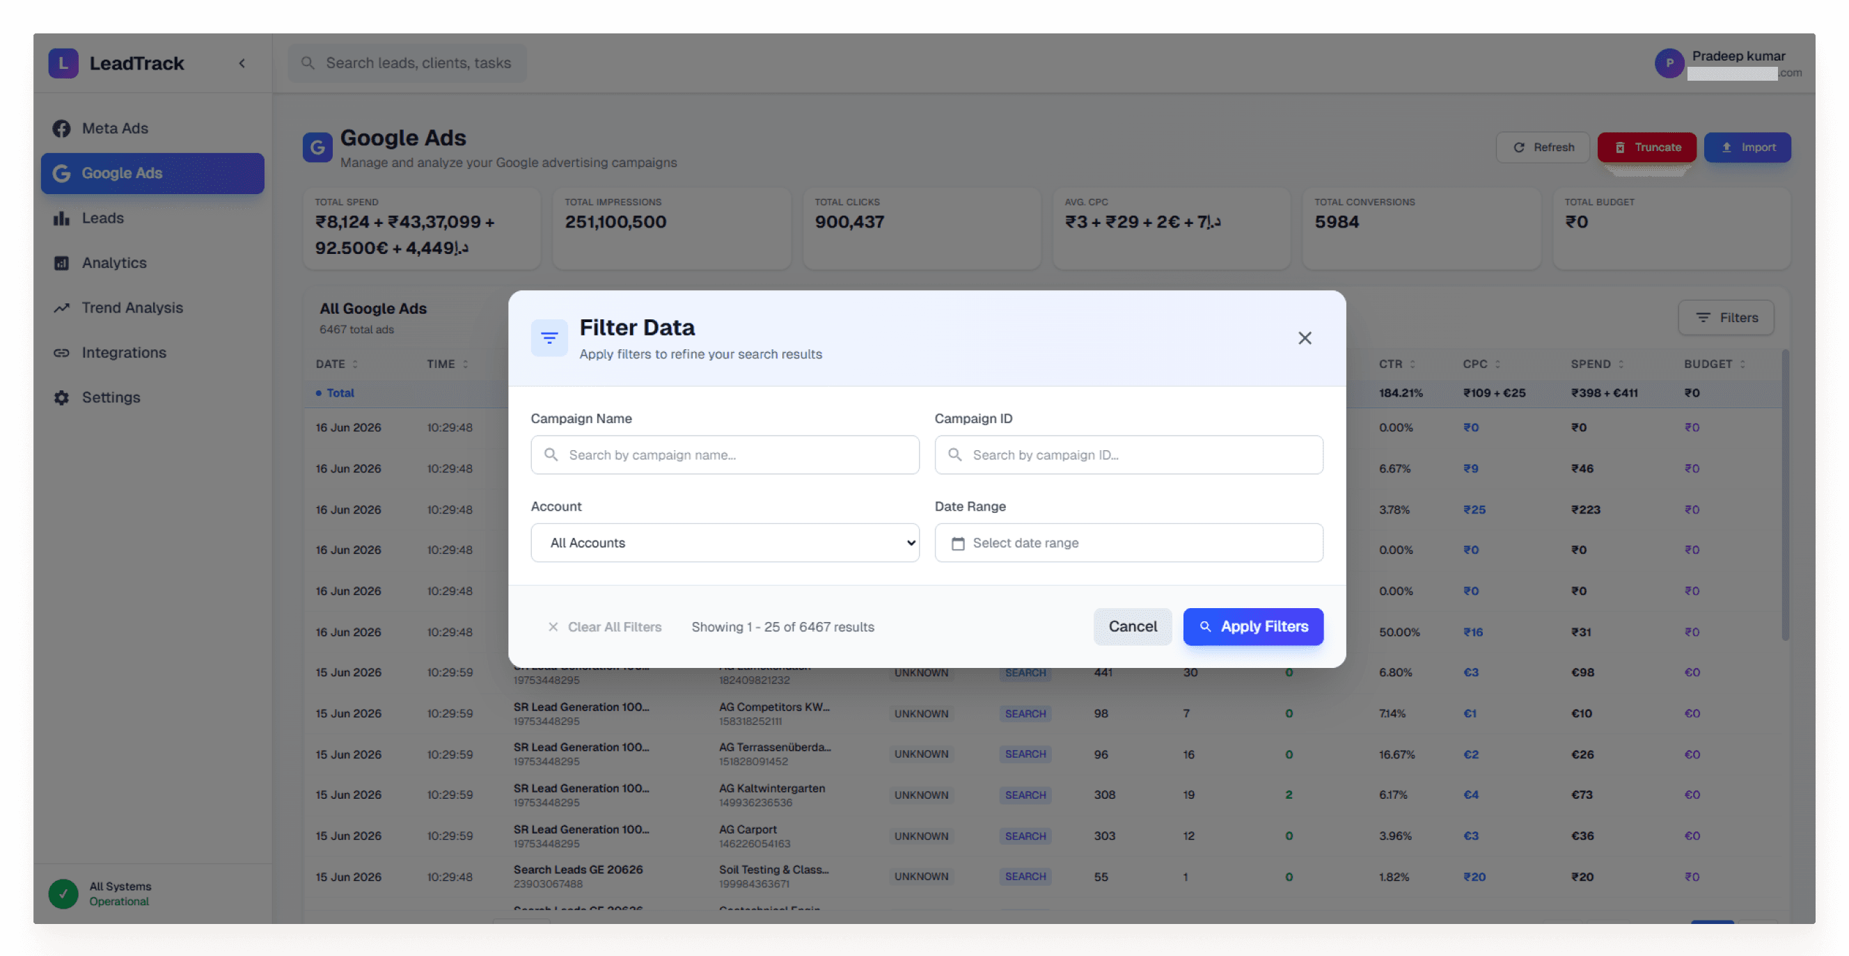Go to Trend Analysis page
Screen dimensions: 1849x956
[152, 308]
